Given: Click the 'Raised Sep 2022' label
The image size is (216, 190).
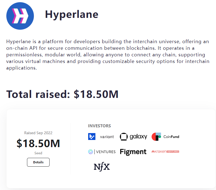Looking at the screenshot, I should [38, 133].
